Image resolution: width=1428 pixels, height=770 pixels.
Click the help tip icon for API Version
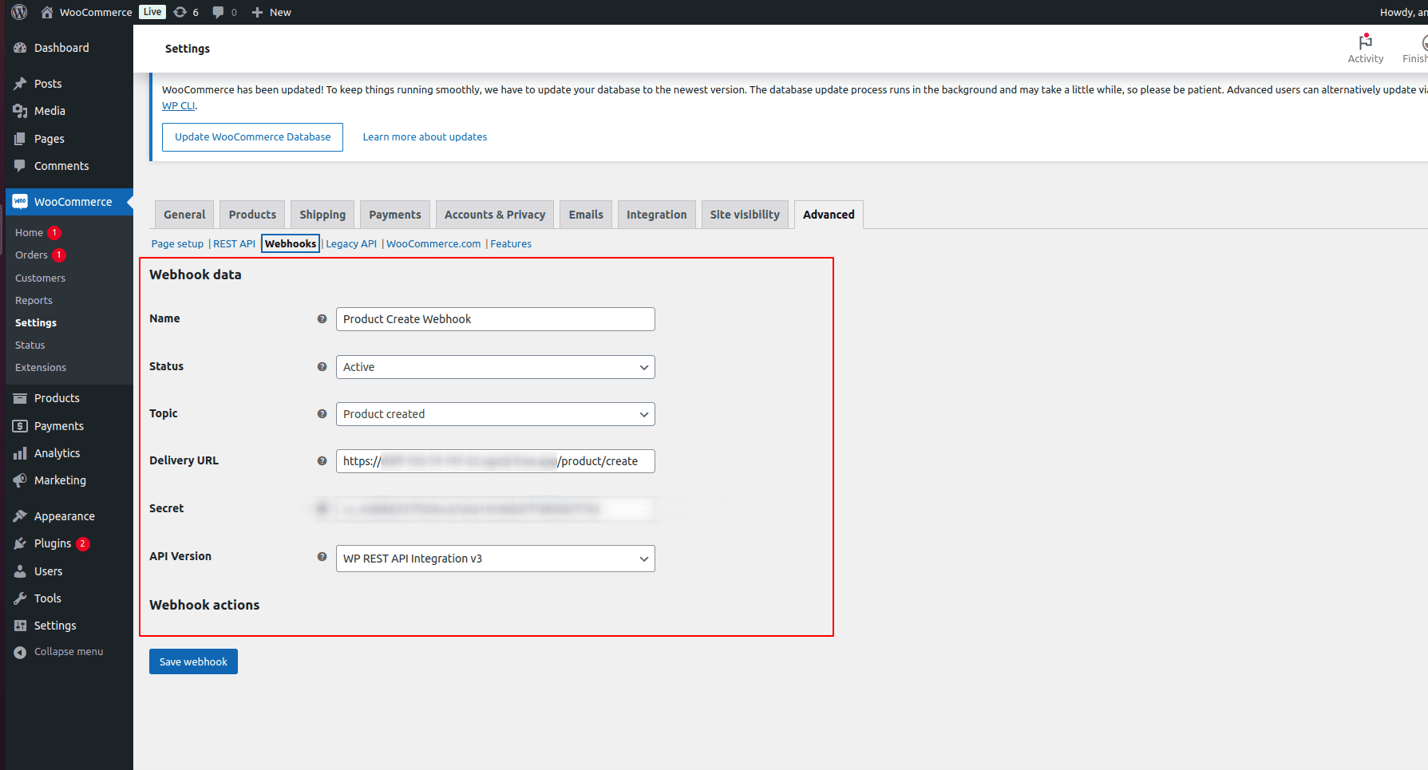322,556
